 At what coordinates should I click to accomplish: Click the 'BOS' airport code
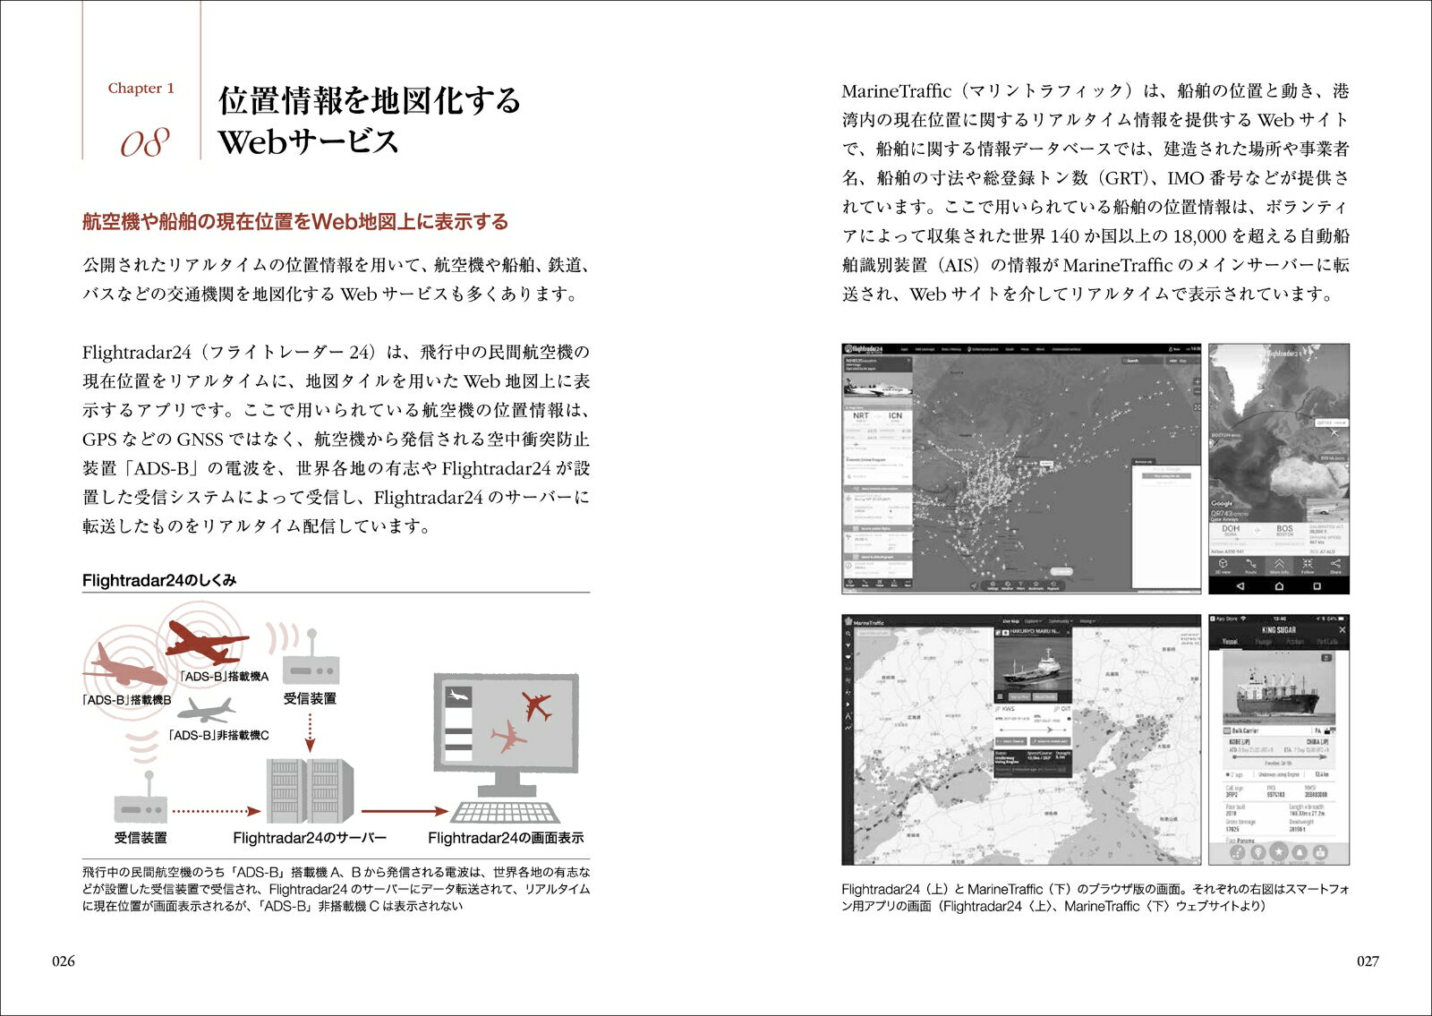(1284, 528)
